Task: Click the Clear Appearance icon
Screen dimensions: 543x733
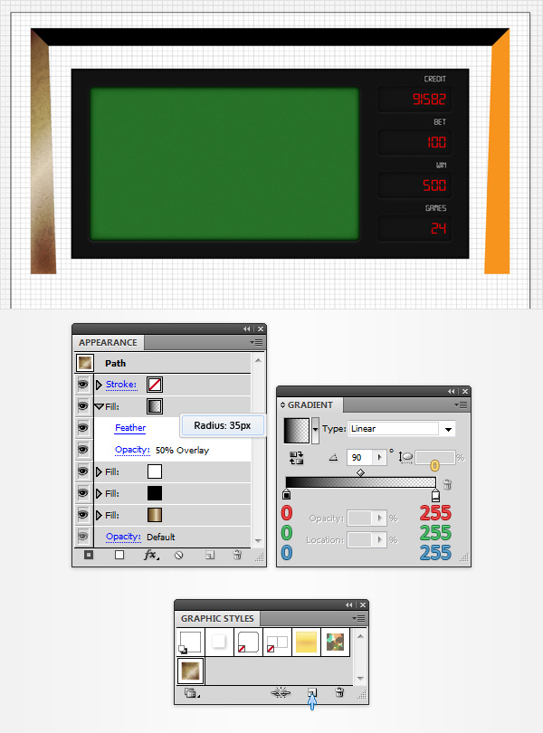Action: point(178,556)
